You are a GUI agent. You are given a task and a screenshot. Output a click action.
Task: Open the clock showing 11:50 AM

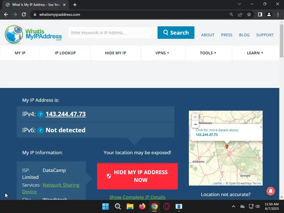[x=272, y=206]
